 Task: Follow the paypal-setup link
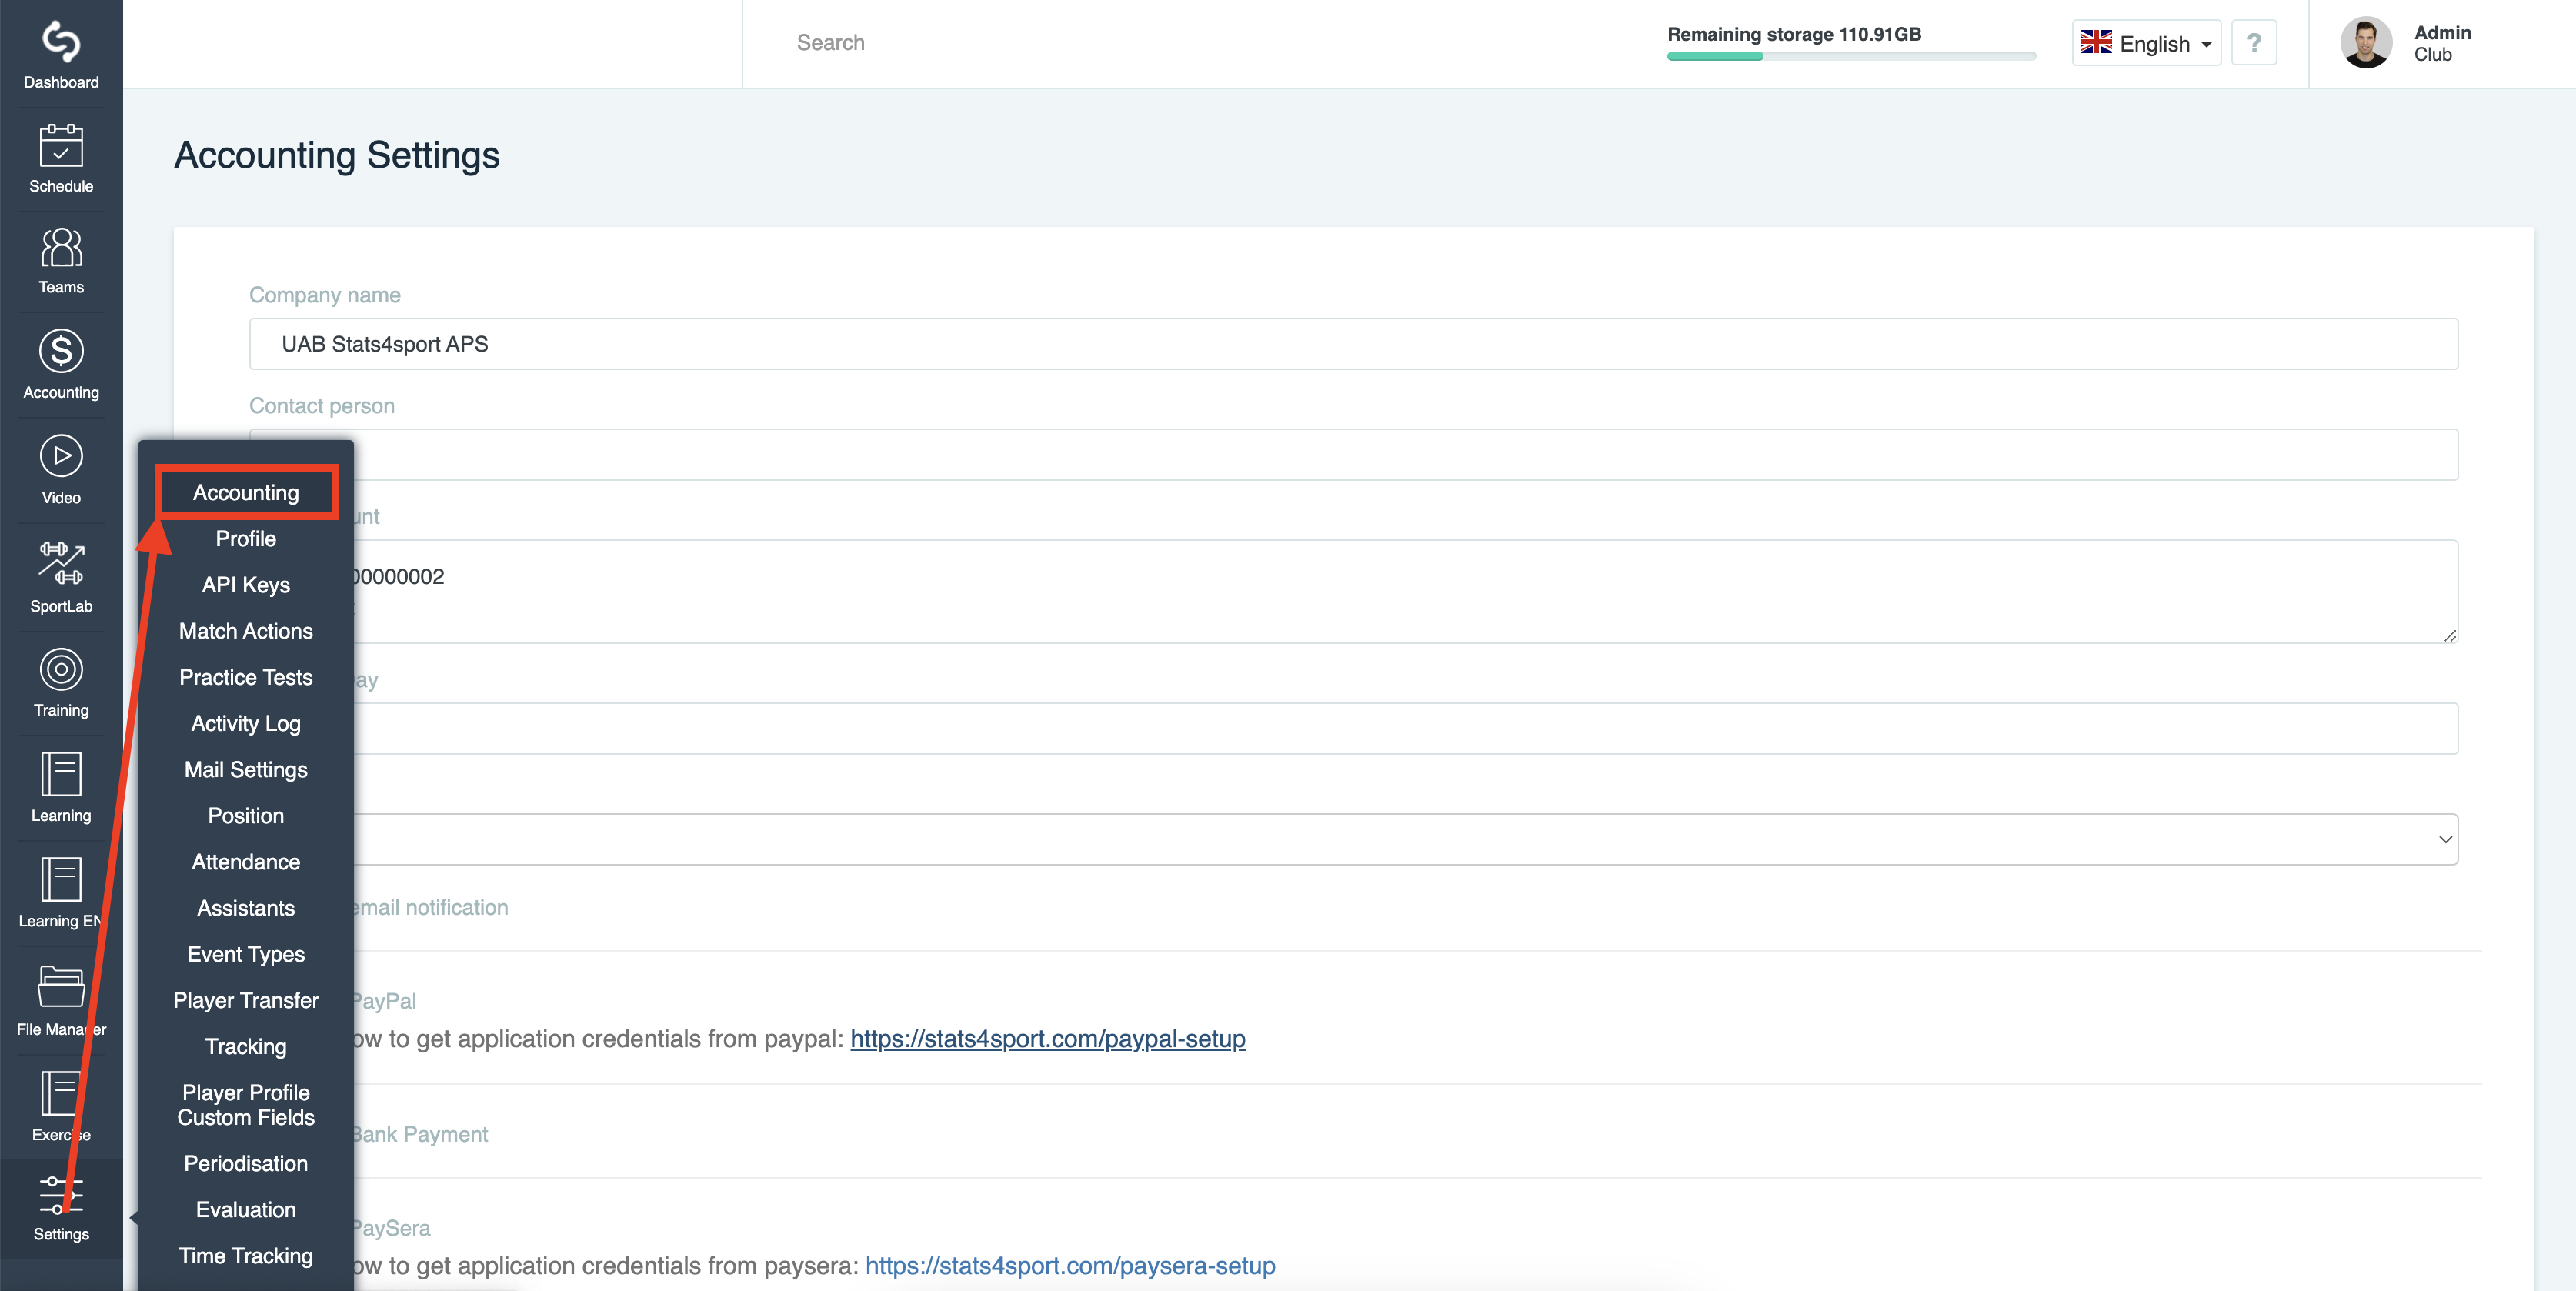point(1048,1039)
